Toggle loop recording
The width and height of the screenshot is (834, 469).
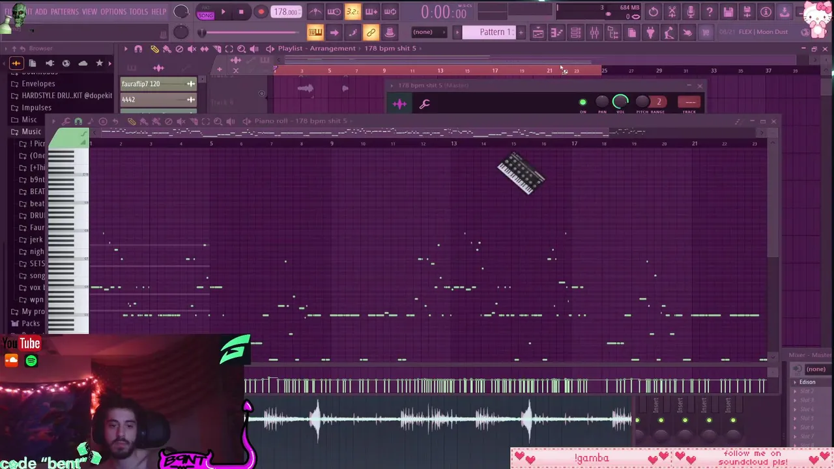[390, 12]
